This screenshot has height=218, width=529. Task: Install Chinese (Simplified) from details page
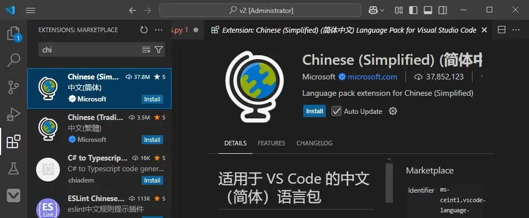[x=314, y=111]
